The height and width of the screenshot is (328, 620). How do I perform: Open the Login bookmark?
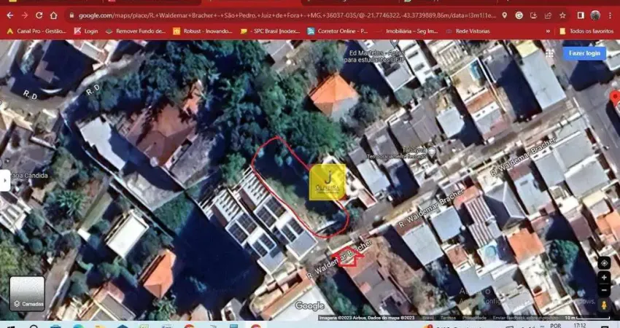[86, 31]
